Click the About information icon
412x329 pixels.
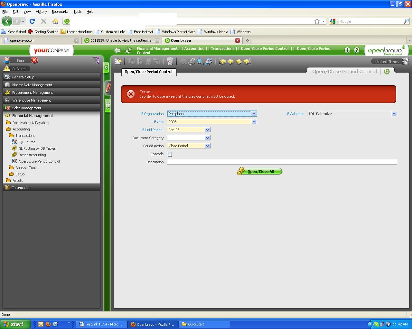pyautogui.click(x=347, y=50)
